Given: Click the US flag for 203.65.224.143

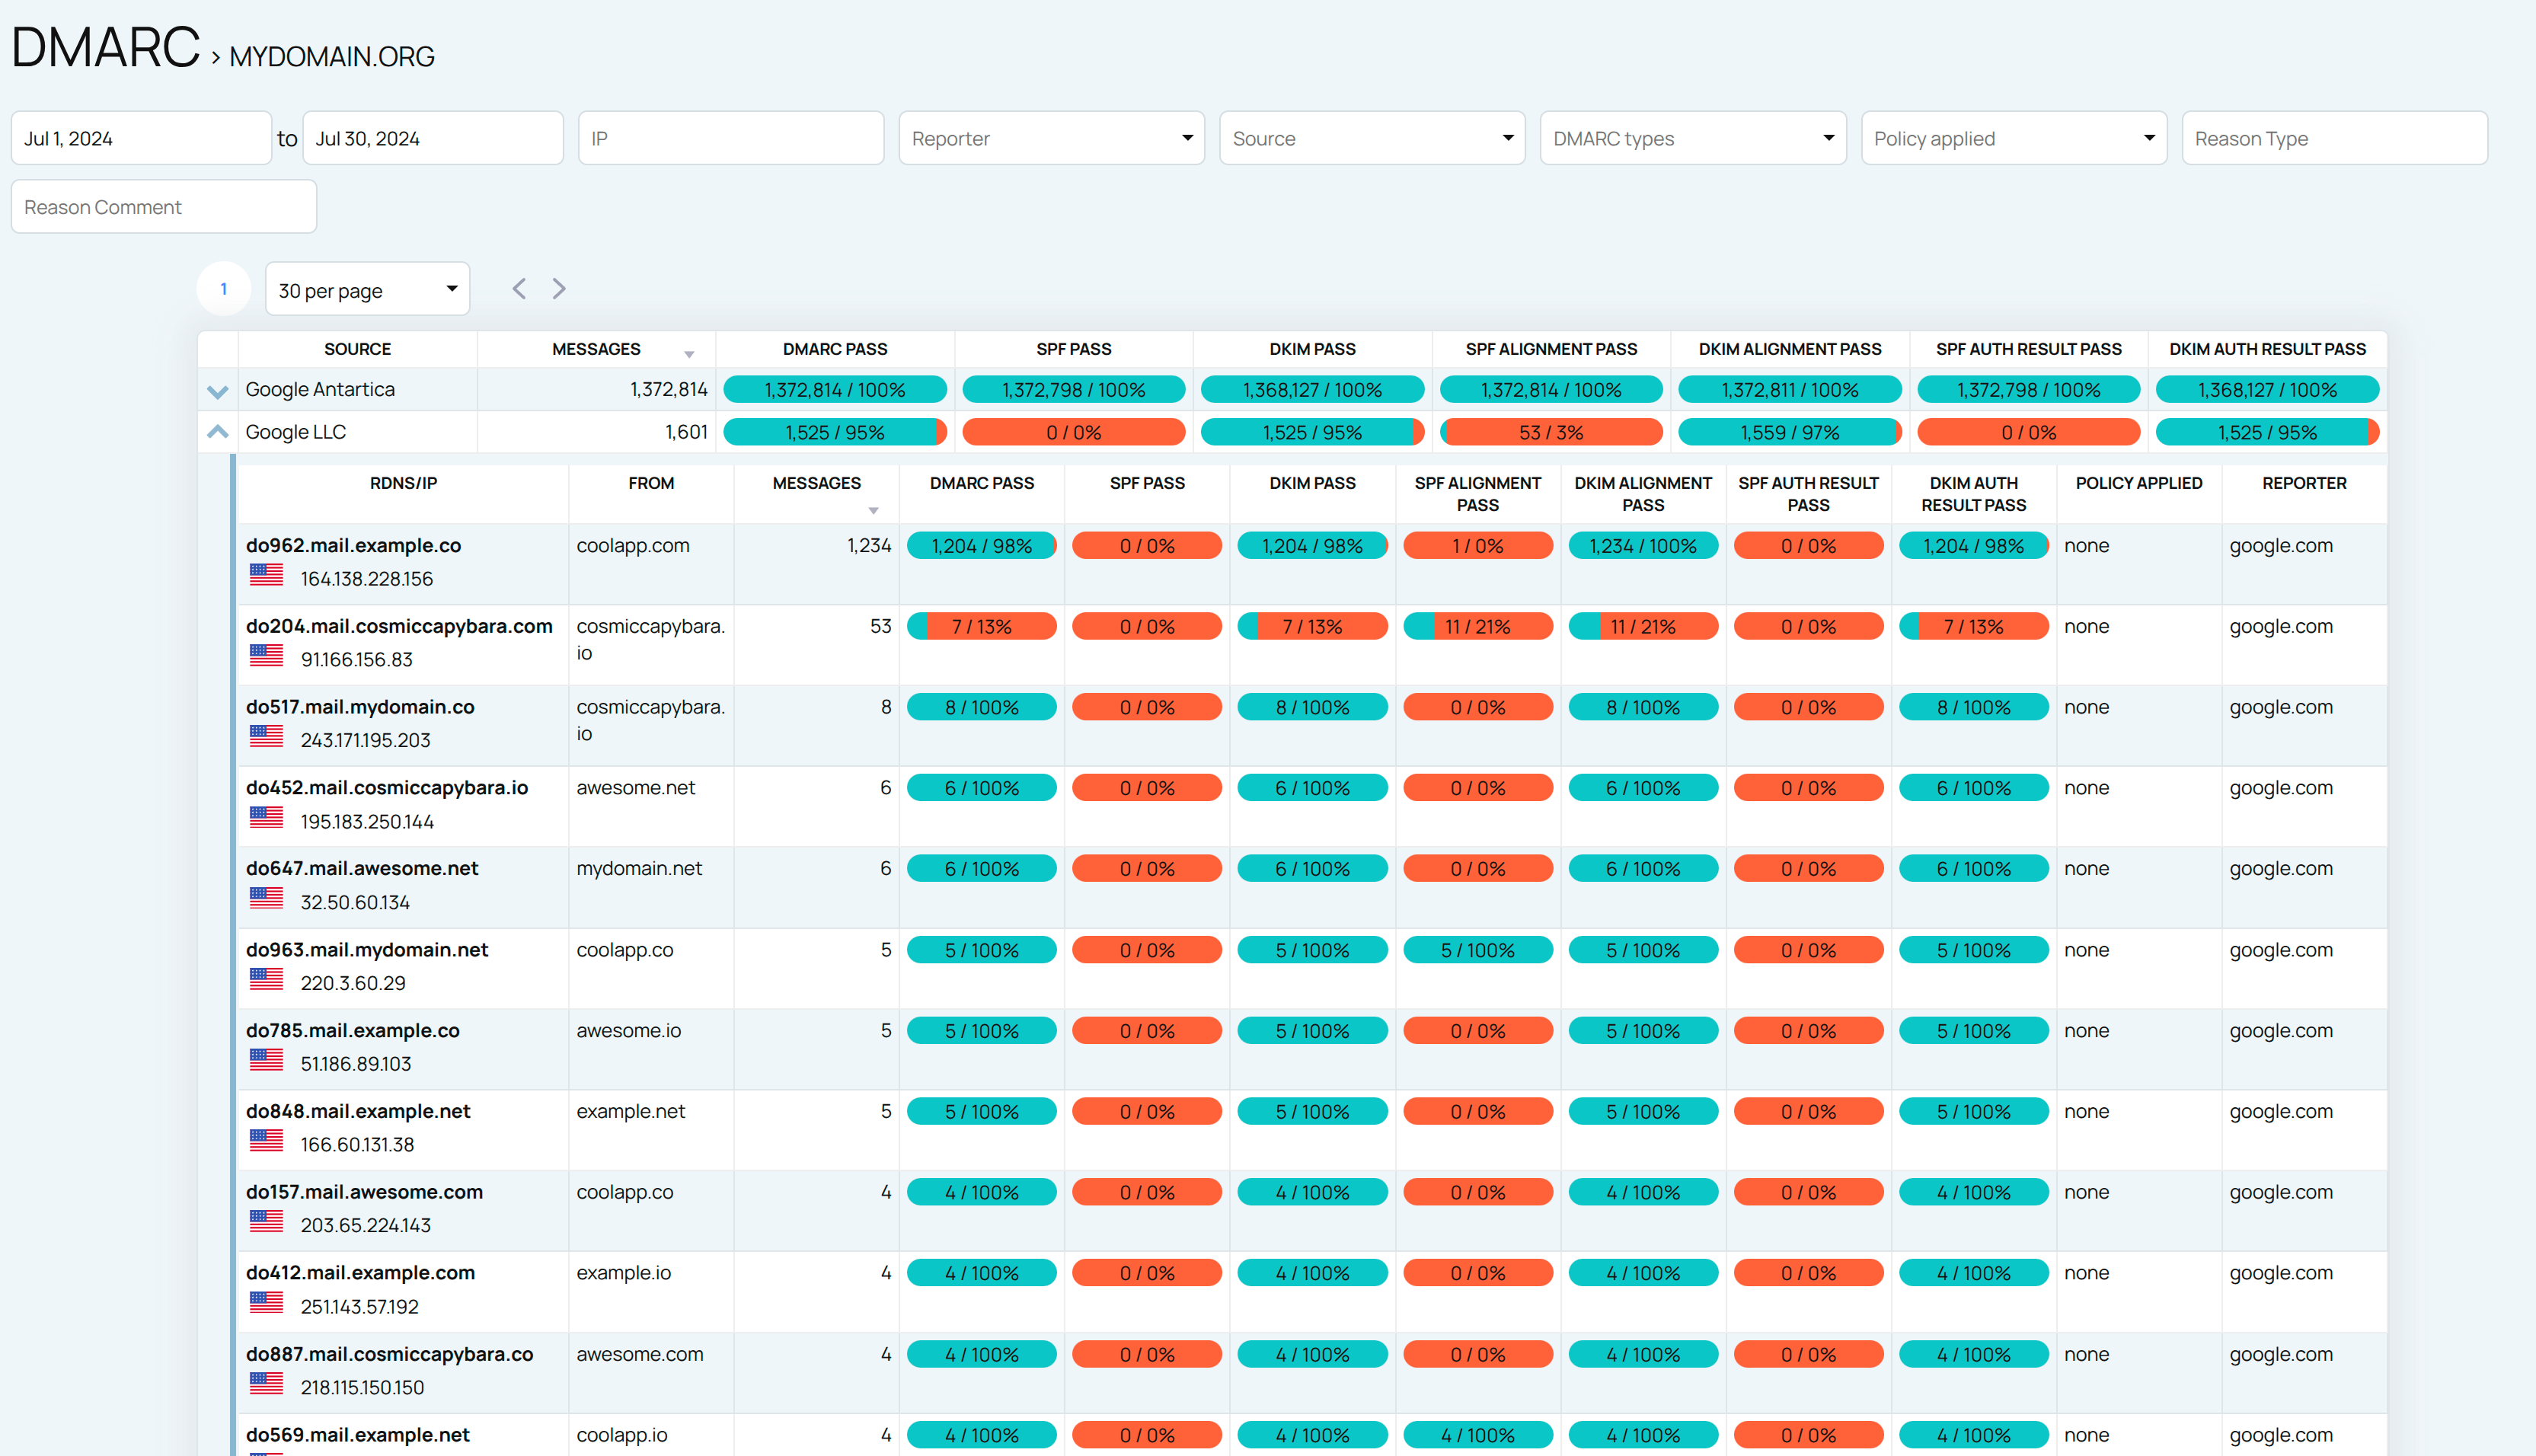Looking at the screenshot, I should pos(266,1222).
